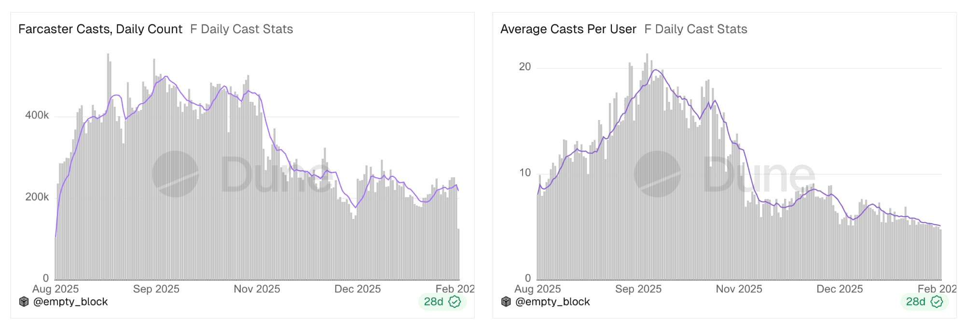
Task: Click the Nov 2025 x-axis label on the Average Casts chart
Action: pos(739,289)
